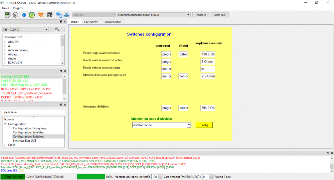The image size is (334, 180).
Task: Expand the AT tree node
Action: click(x=5, y=46)
